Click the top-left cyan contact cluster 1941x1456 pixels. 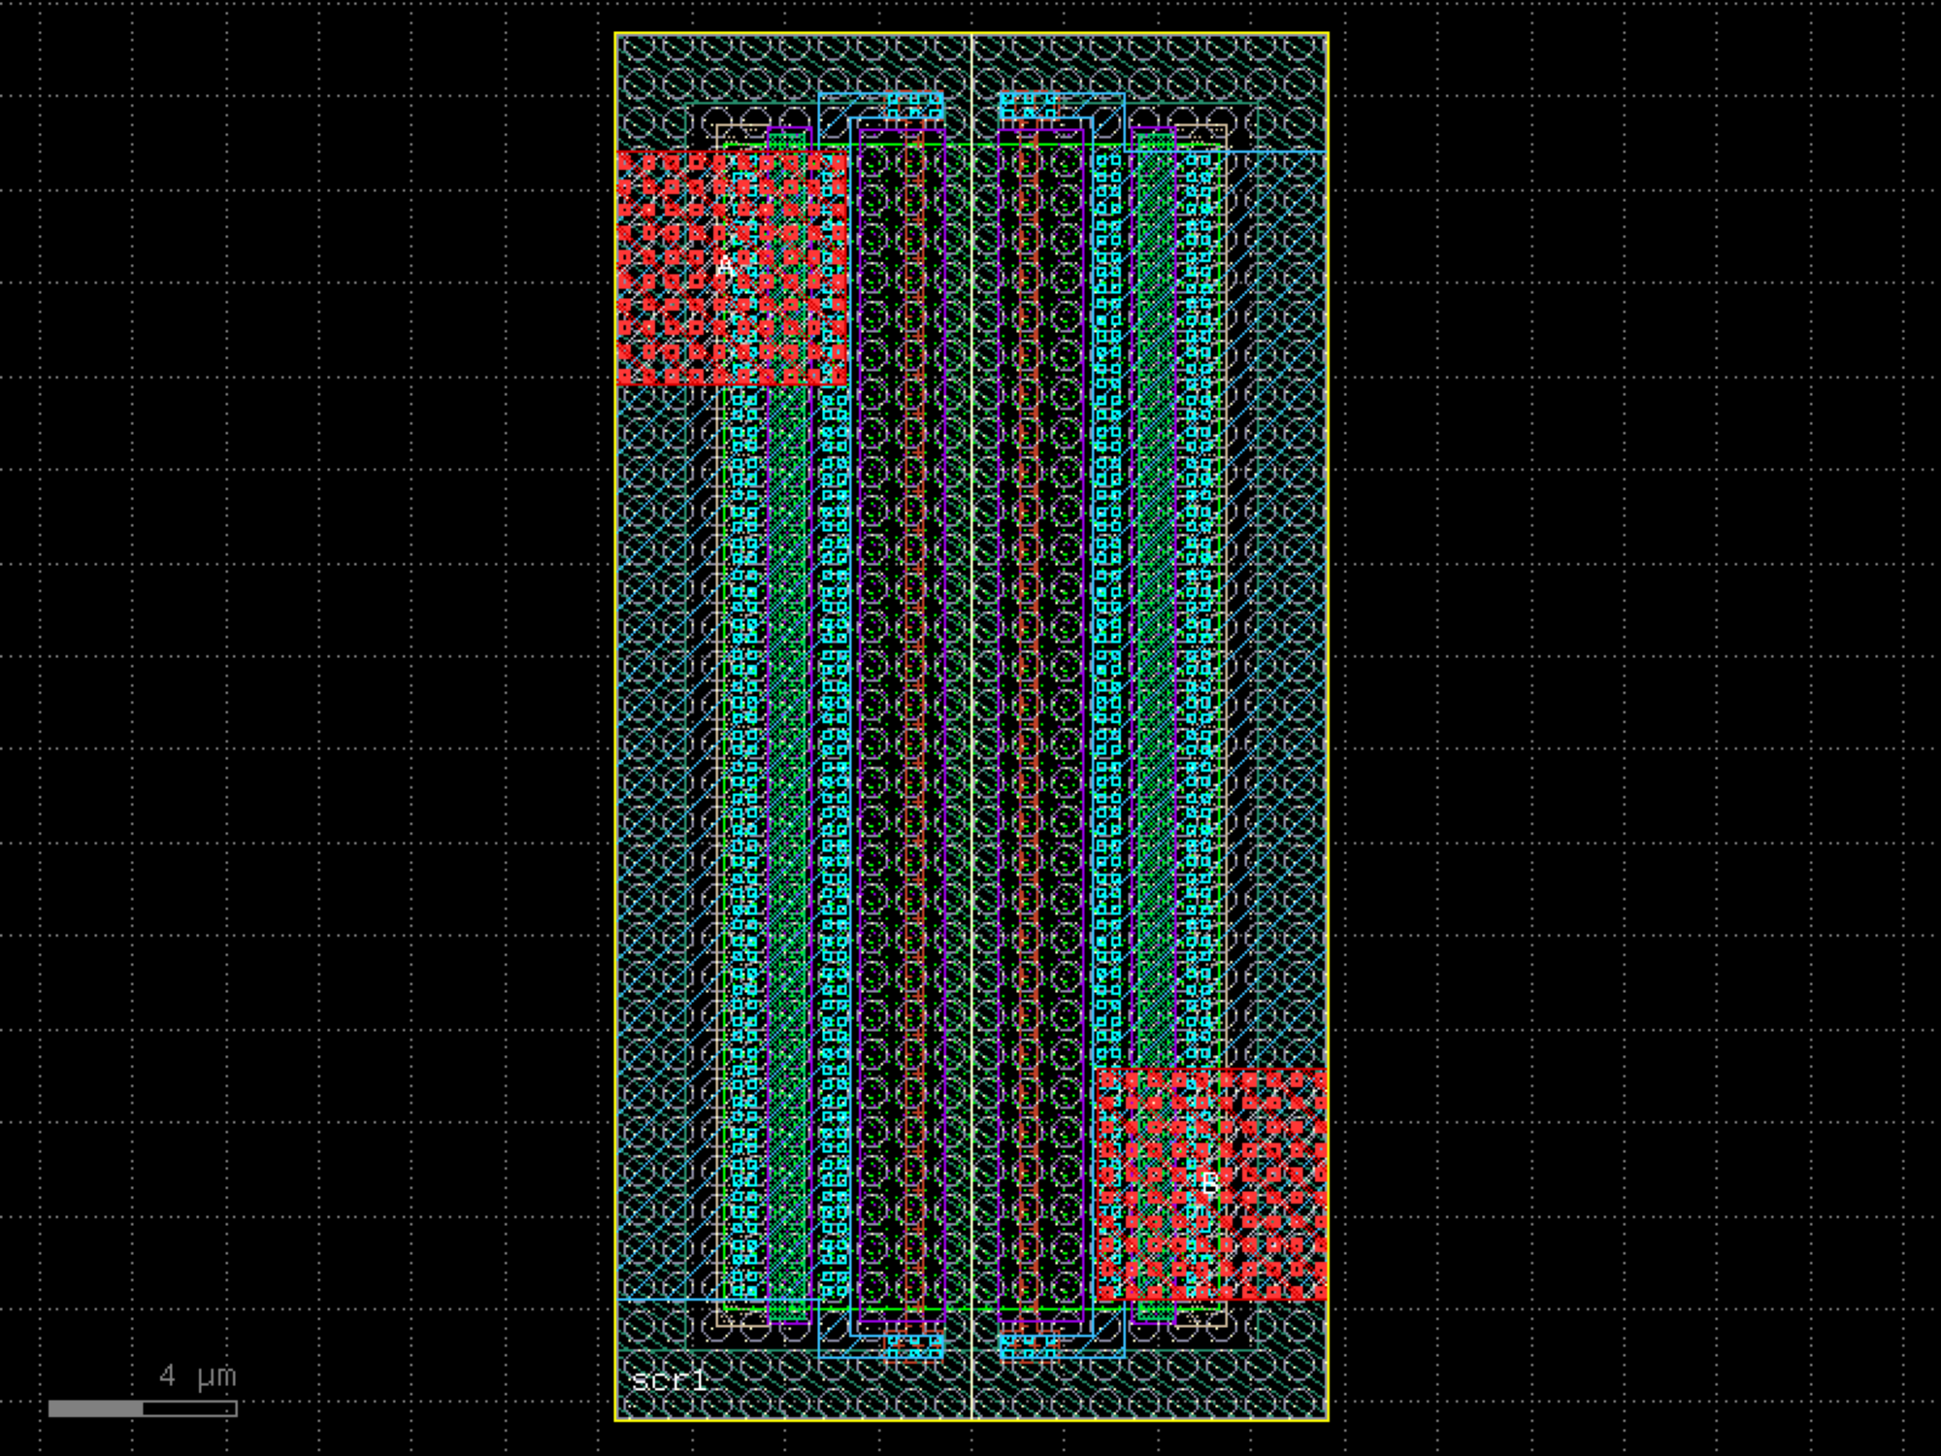pyautogui.click(x=914, y=106)
